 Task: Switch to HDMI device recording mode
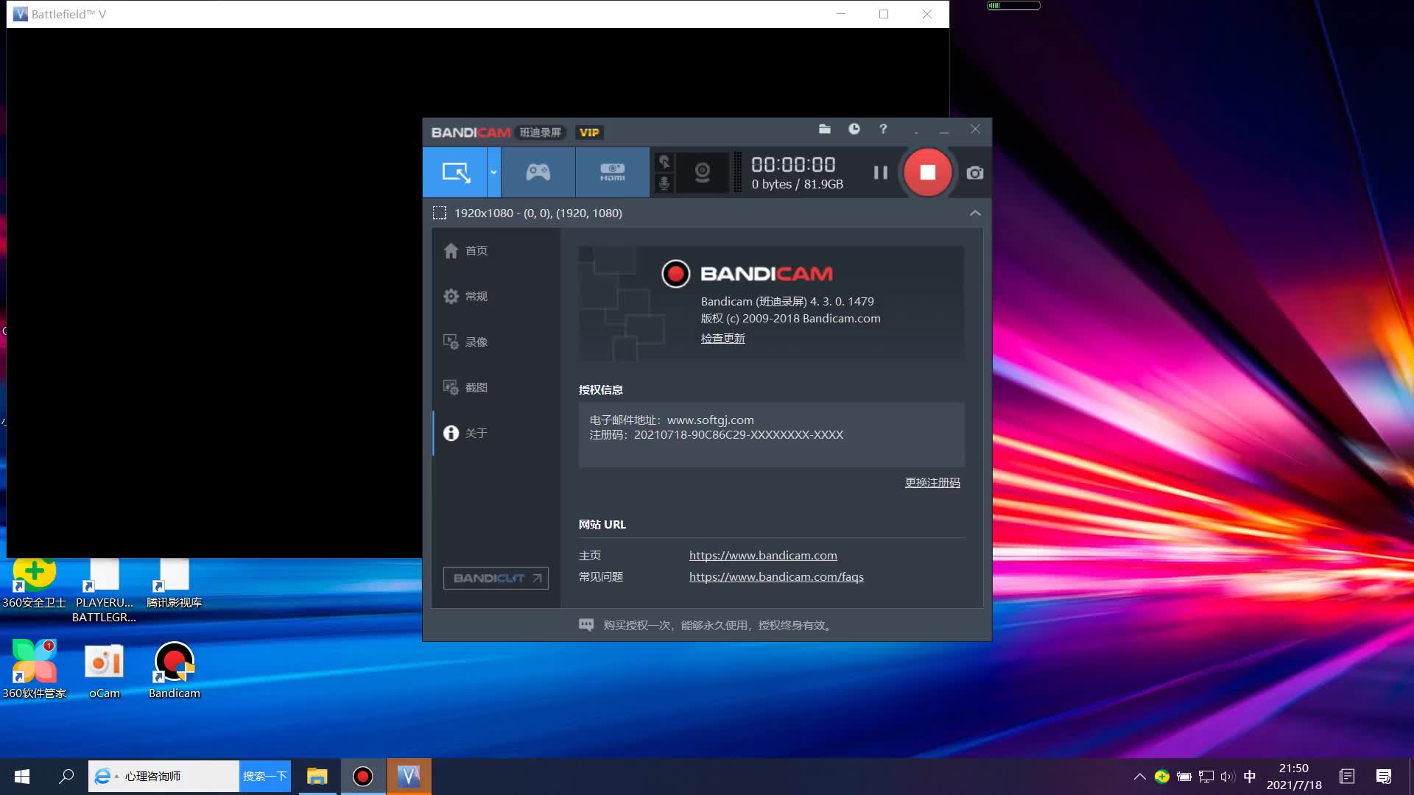point(612,172)
